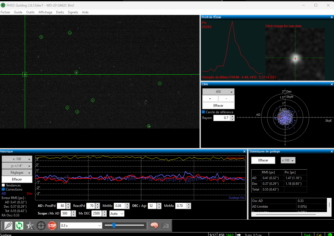Click the DEC MnMo 0.70 field

click(181, 206)
